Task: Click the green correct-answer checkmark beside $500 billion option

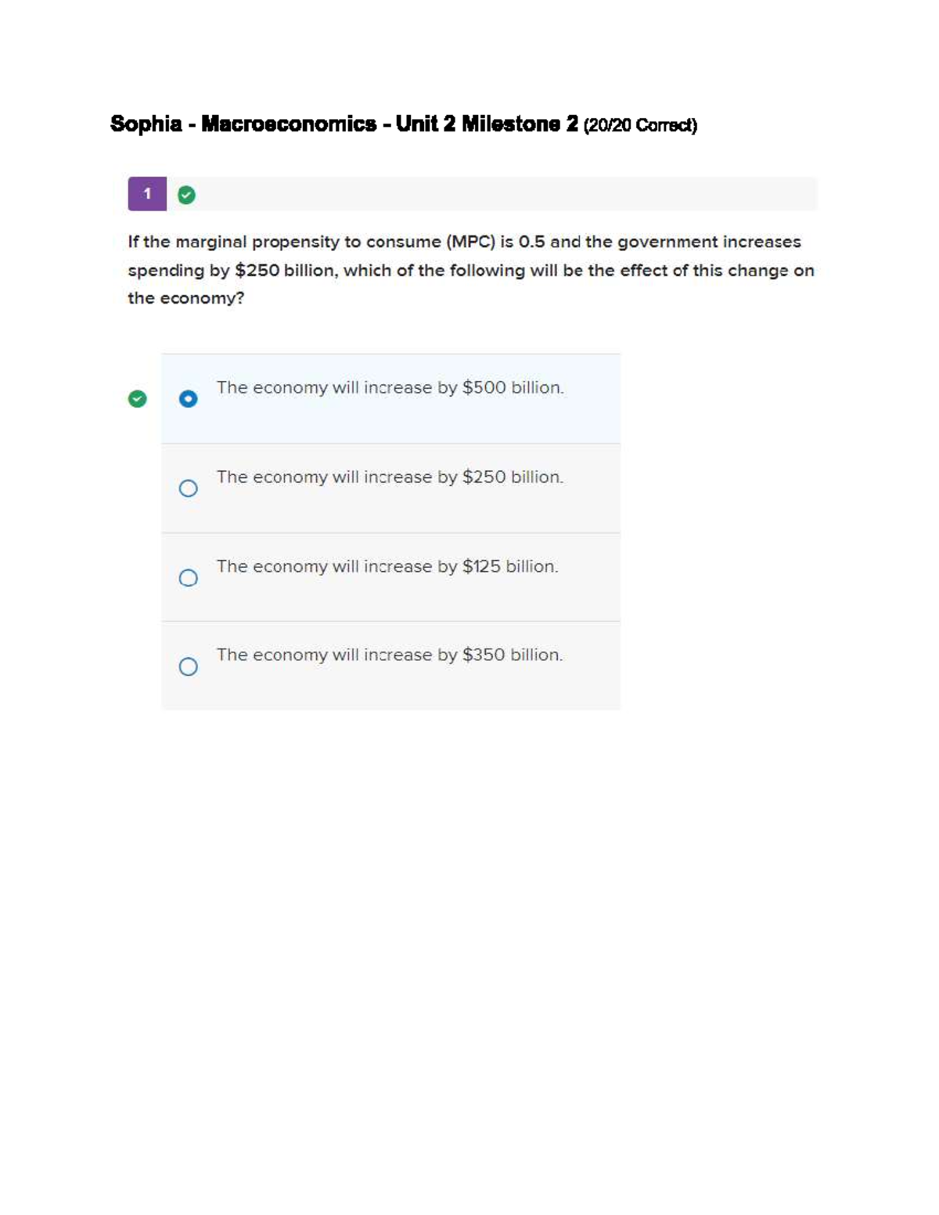Action: click(137, 399)
